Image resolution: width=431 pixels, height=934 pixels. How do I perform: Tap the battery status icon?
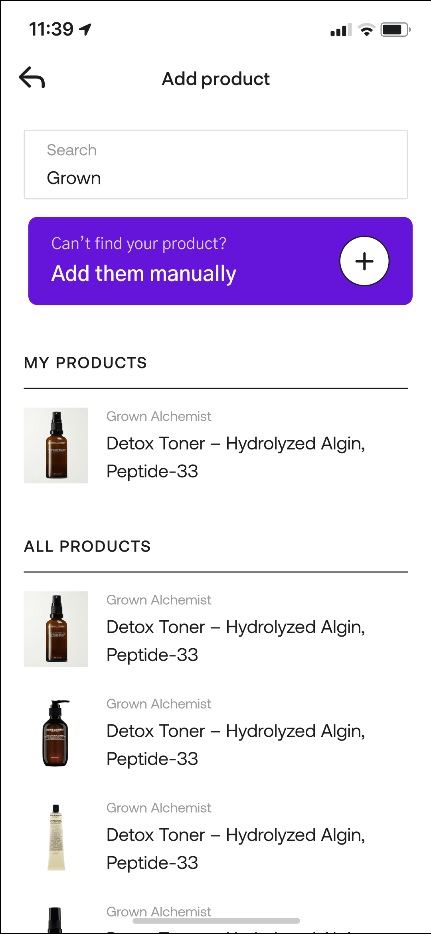pyautogui.click(x=395, y=30)
